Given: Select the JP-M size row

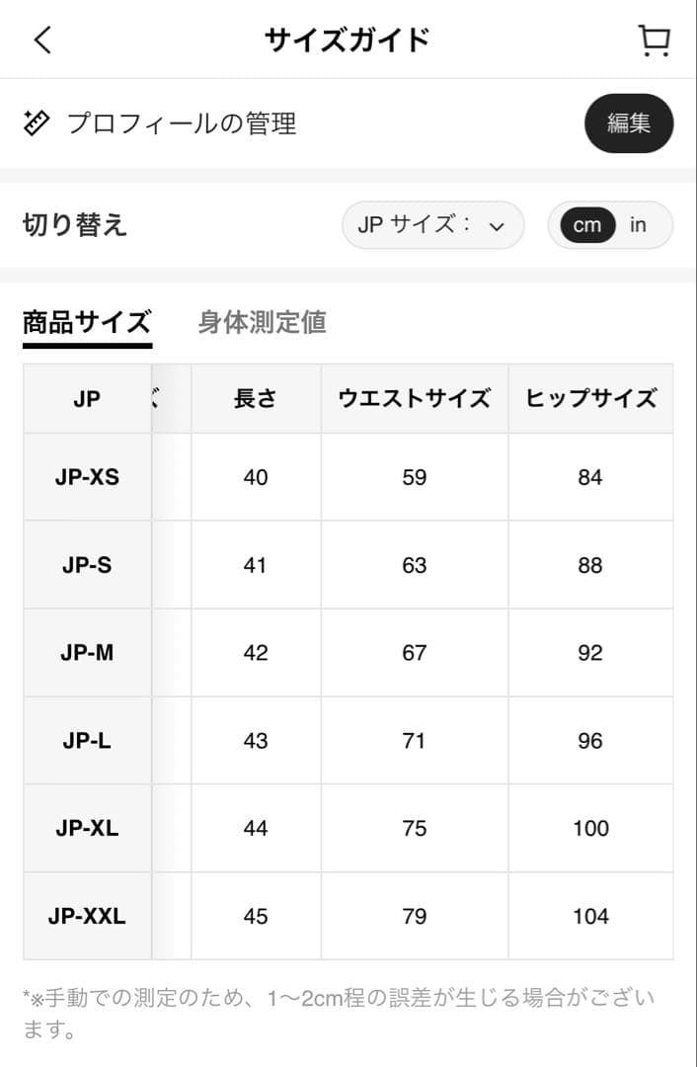Looking at the screenshot, I should 87,653.
